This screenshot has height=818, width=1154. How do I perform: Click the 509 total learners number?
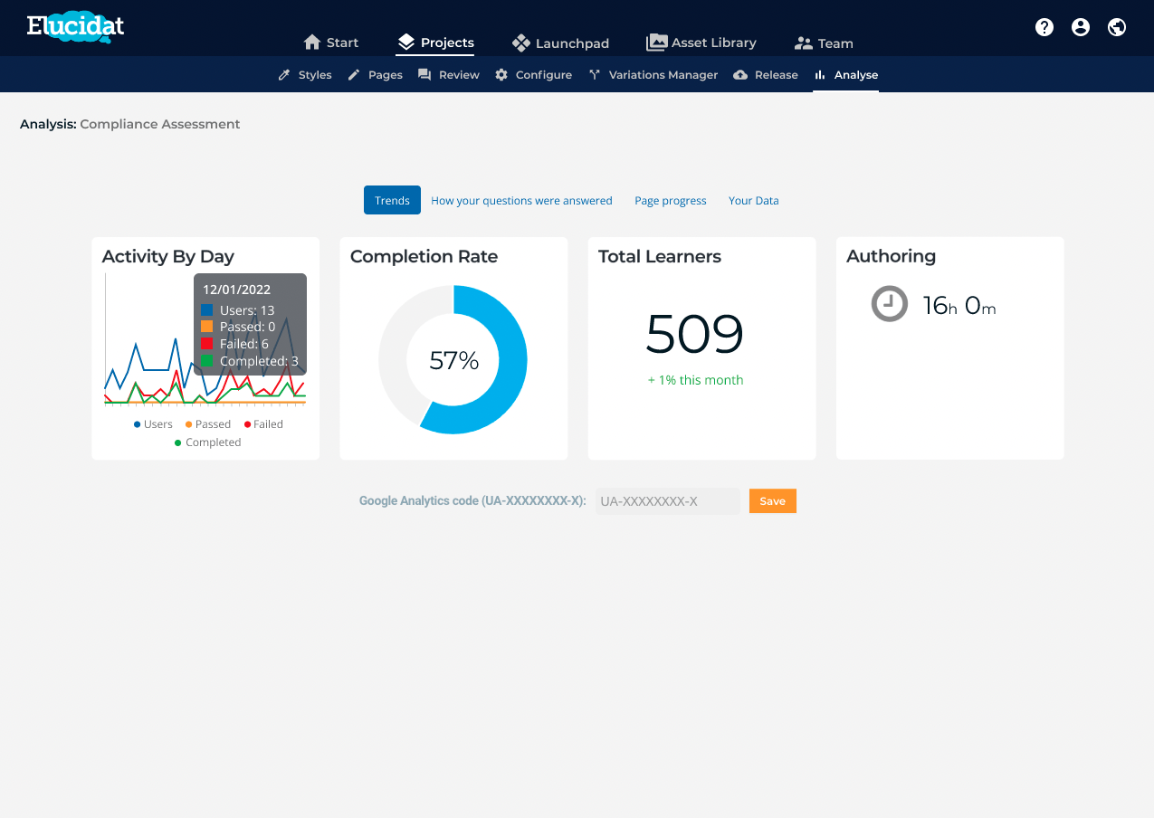(695, 334)
